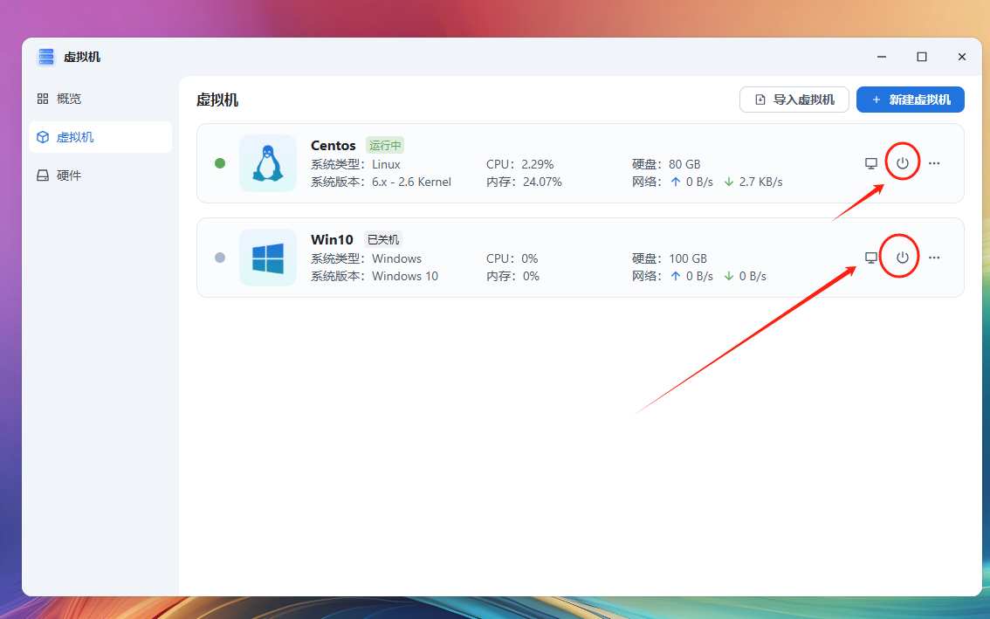Click the 导入虚拟机 import button

click(x=794, y=100)
